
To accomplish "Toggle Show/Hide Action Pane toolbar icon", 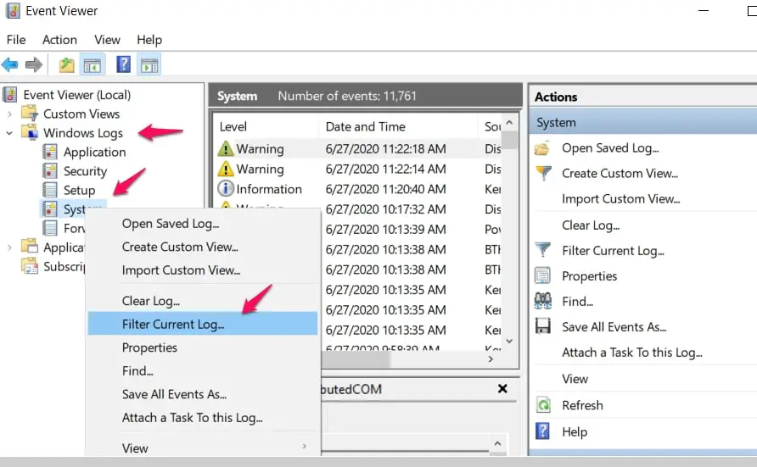I will pyautogui.click(x=149, y=64).
